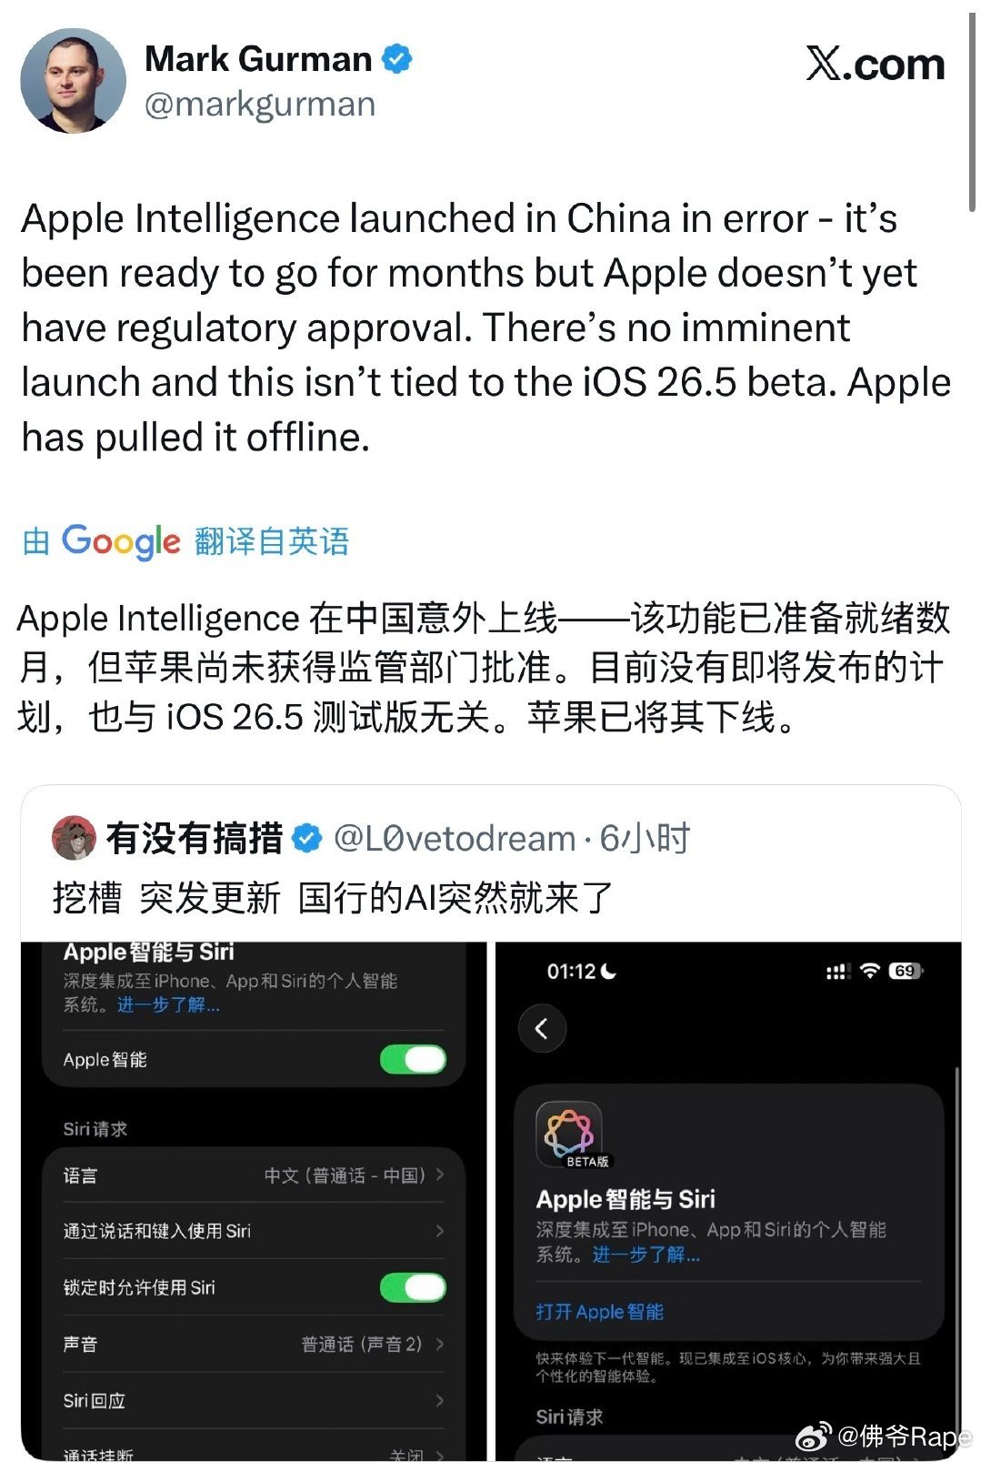Image resolution: width=981 pixels, height=1462 pixels.
Task: Open Mark Gurman's profile avatar
Action: [73, 81]
